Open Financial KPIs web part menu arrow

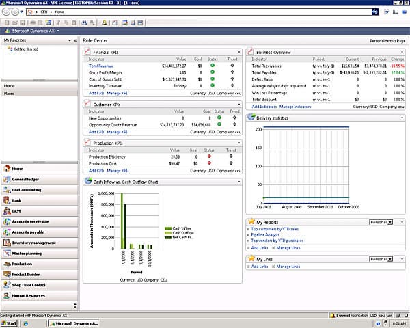(239, 52)
